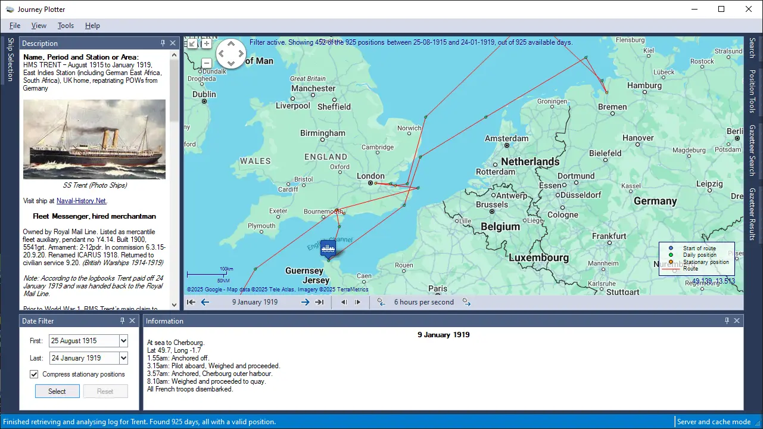Expand the Position Tools side tab
The width and height of the screenshot is (763, 429).
[x=752, y=91]
